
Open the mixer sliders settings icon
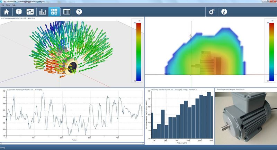click(x=30, y=12)
